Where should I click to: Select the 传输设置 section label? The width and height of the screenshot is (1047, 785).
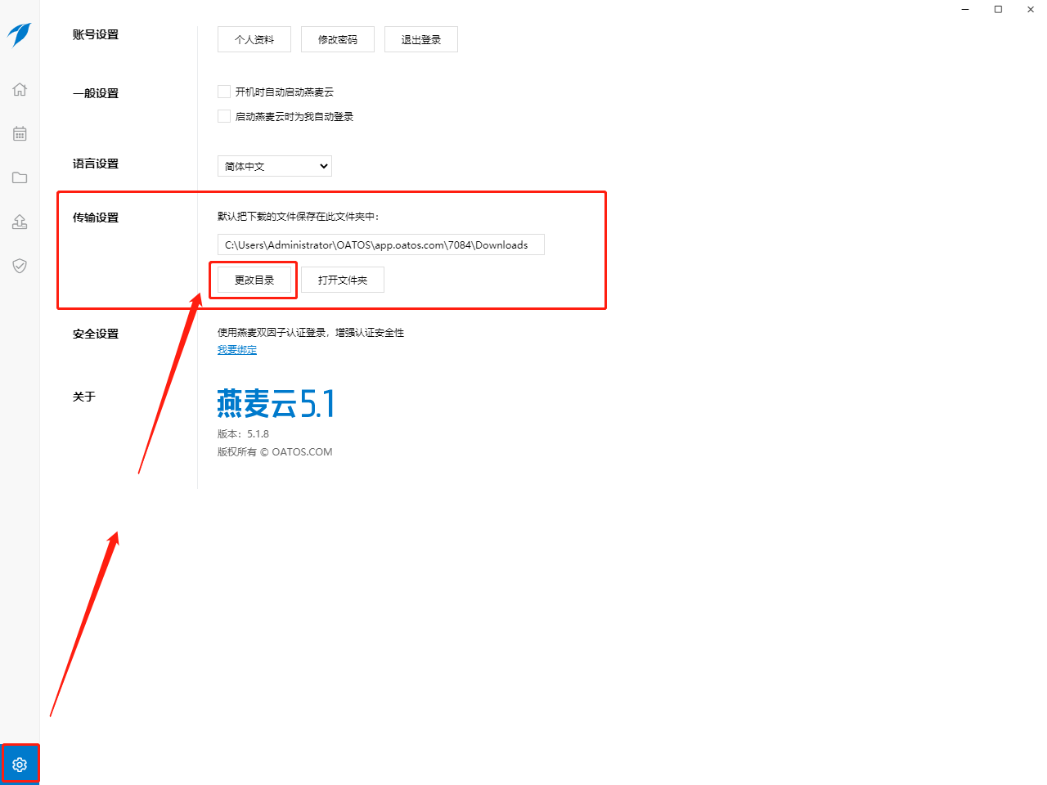pos(96,218)
